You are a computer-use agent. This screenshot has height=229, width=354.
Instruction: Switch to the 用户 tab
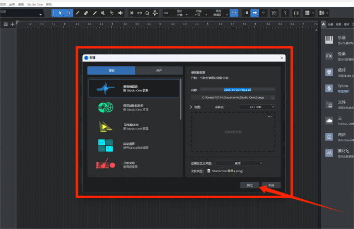[158, 70]
